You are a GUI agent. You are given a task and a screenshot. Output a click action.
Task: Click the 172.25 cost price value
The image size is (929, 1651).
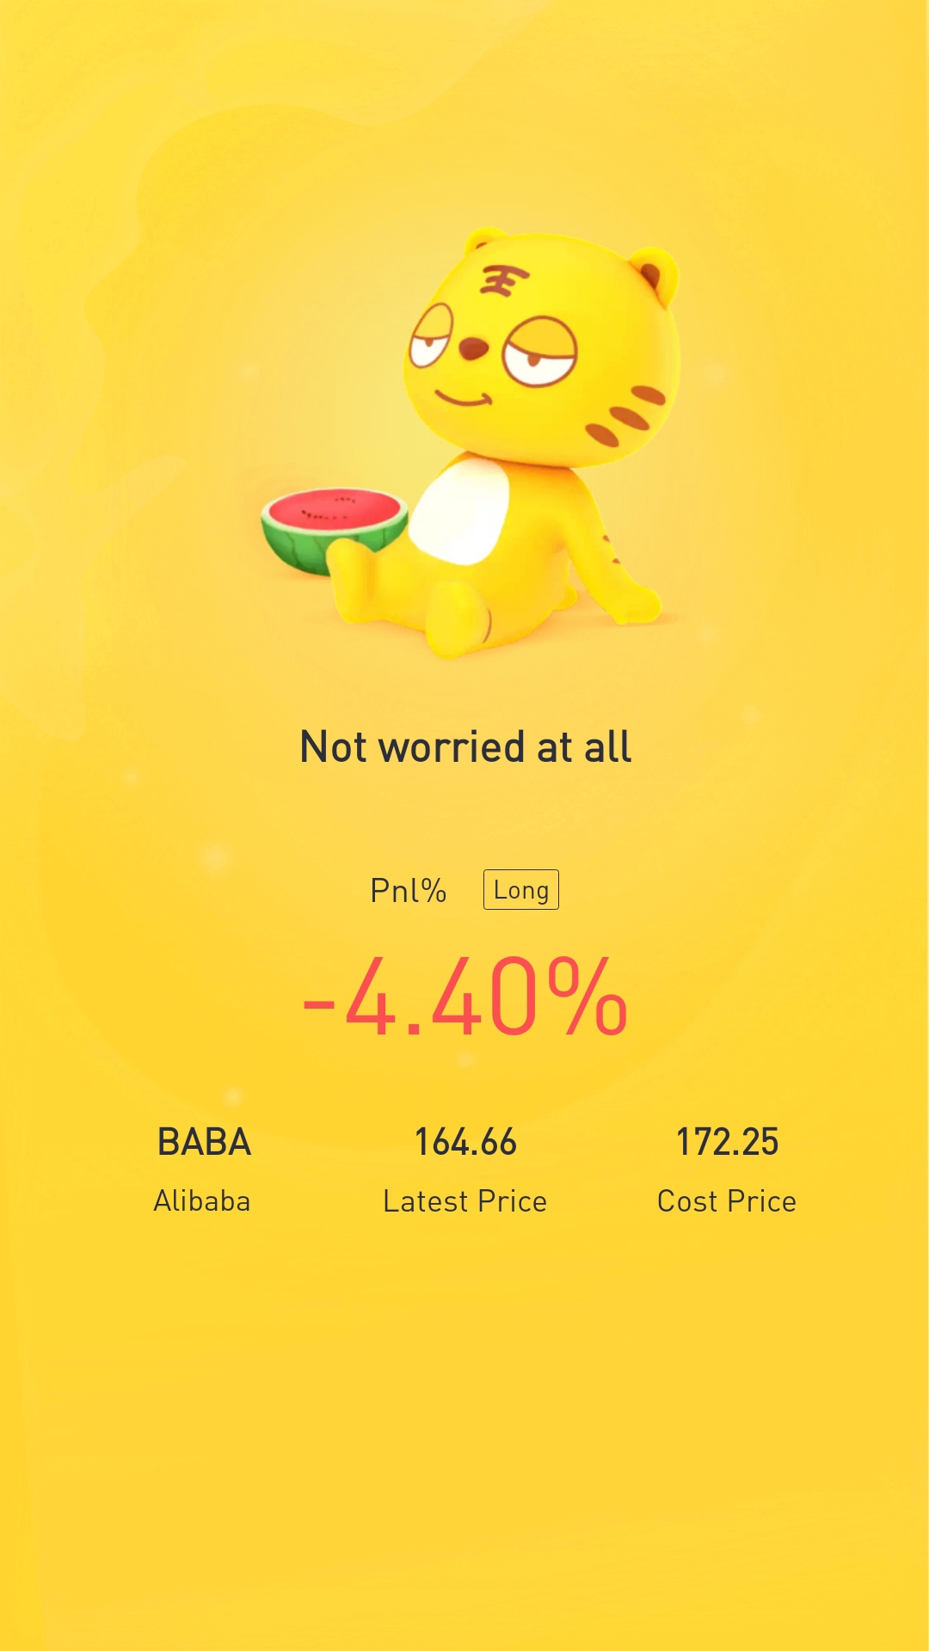[x=727, y=1142]
